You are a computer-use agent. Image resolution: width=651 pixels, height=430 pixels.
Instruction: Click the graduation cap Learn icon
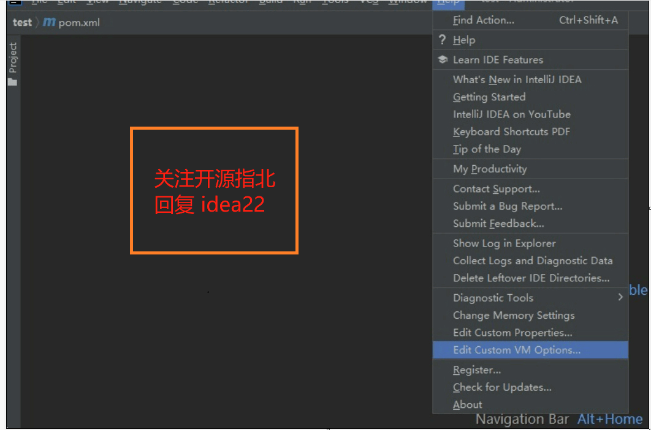(x=443, y=60)
